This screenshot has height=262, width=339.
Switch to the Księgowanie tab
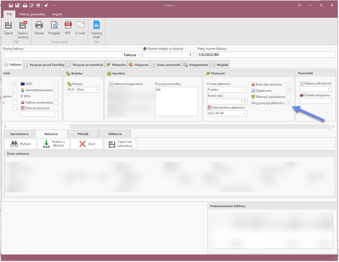(x=196, y=65)
